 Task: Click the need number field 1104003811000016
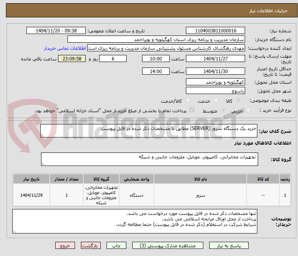(x=216, y=31)
